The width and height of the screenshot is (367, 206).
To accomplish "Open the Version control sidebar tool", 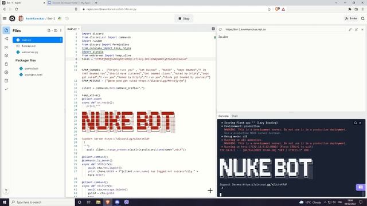I will pyautogui.click(x=6, y=39).
